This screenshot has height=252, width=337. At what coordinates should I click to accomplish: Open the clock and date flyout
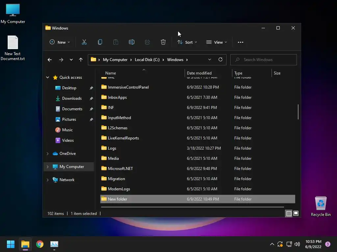pos(313,244)
